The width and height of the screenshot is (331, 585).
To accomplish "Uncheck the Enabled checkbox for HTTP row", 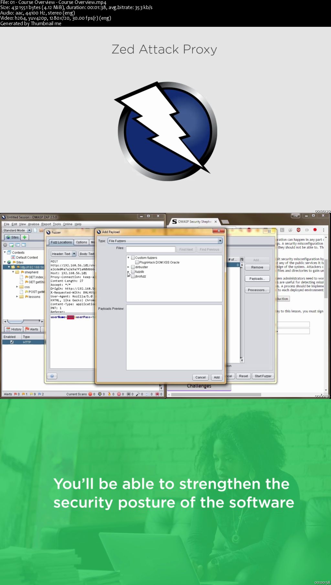I will [x=12, y=342].
